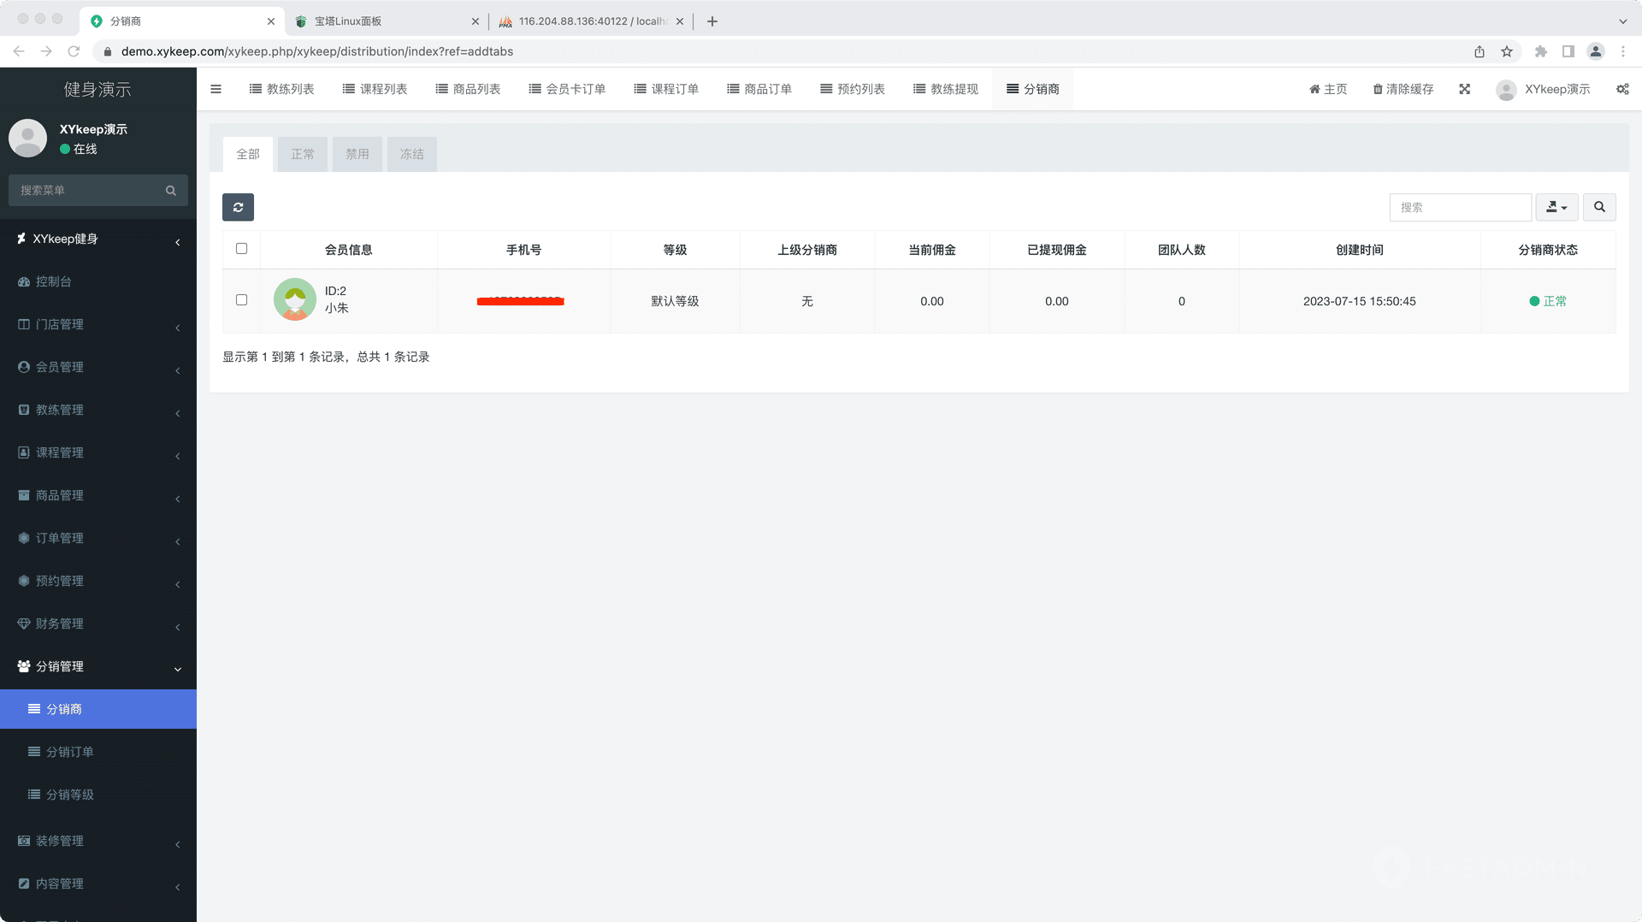This screenshot has height=922, width=1642.
Task: Expand the 财务管理 sidebar menu
Action: pos(98,624)
